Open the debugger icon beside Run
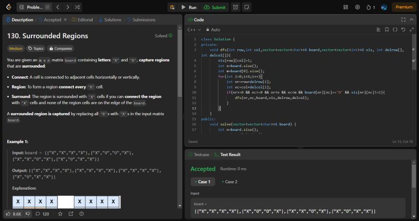 tap(172, 7)
